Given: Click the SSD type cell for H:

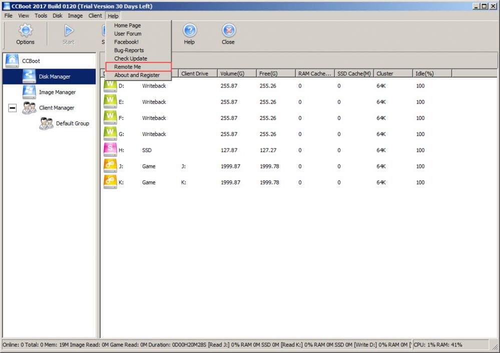Looking at the screenshot, I should (147, 150).
